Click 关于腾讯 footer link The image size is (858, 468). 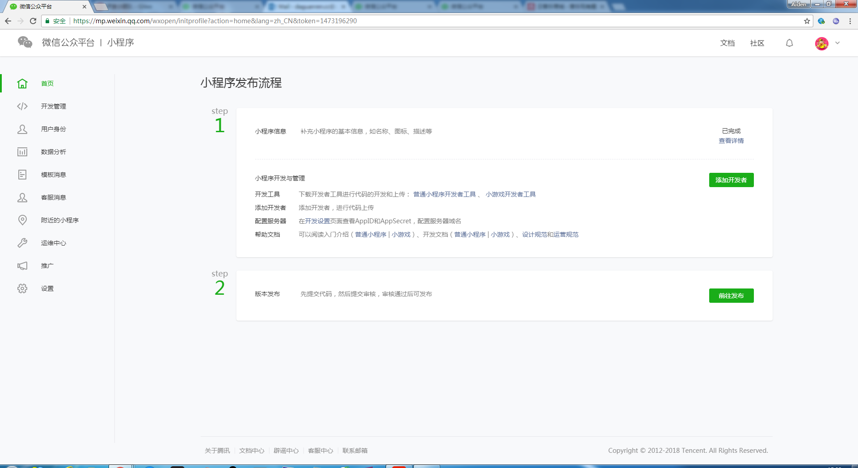tap(217, 451)
